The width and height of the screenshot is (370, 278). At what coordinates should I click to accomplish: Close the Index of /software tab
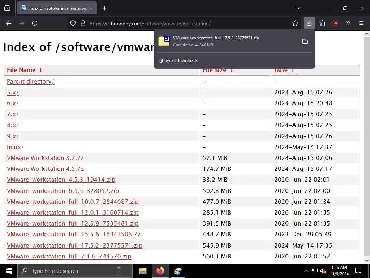(x=91, y=8)
